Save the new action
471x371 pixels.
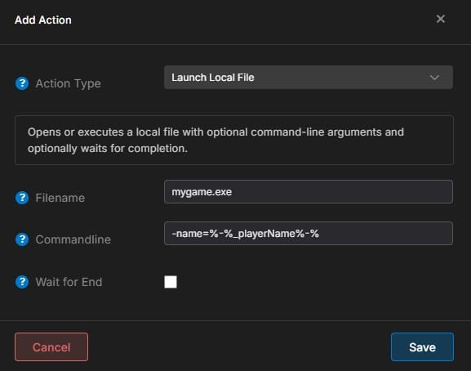[x=422, y=347]
